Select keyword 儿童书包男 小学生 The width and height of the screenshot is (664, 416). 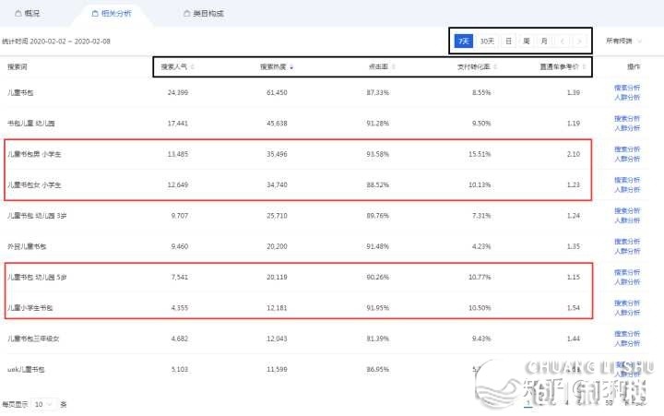pyautogui.click(x=34, y=154)
